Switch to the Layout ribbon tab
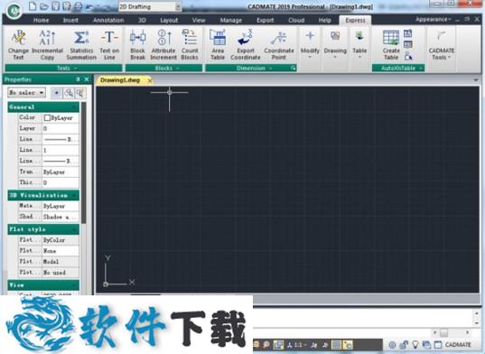 (169, 20)
